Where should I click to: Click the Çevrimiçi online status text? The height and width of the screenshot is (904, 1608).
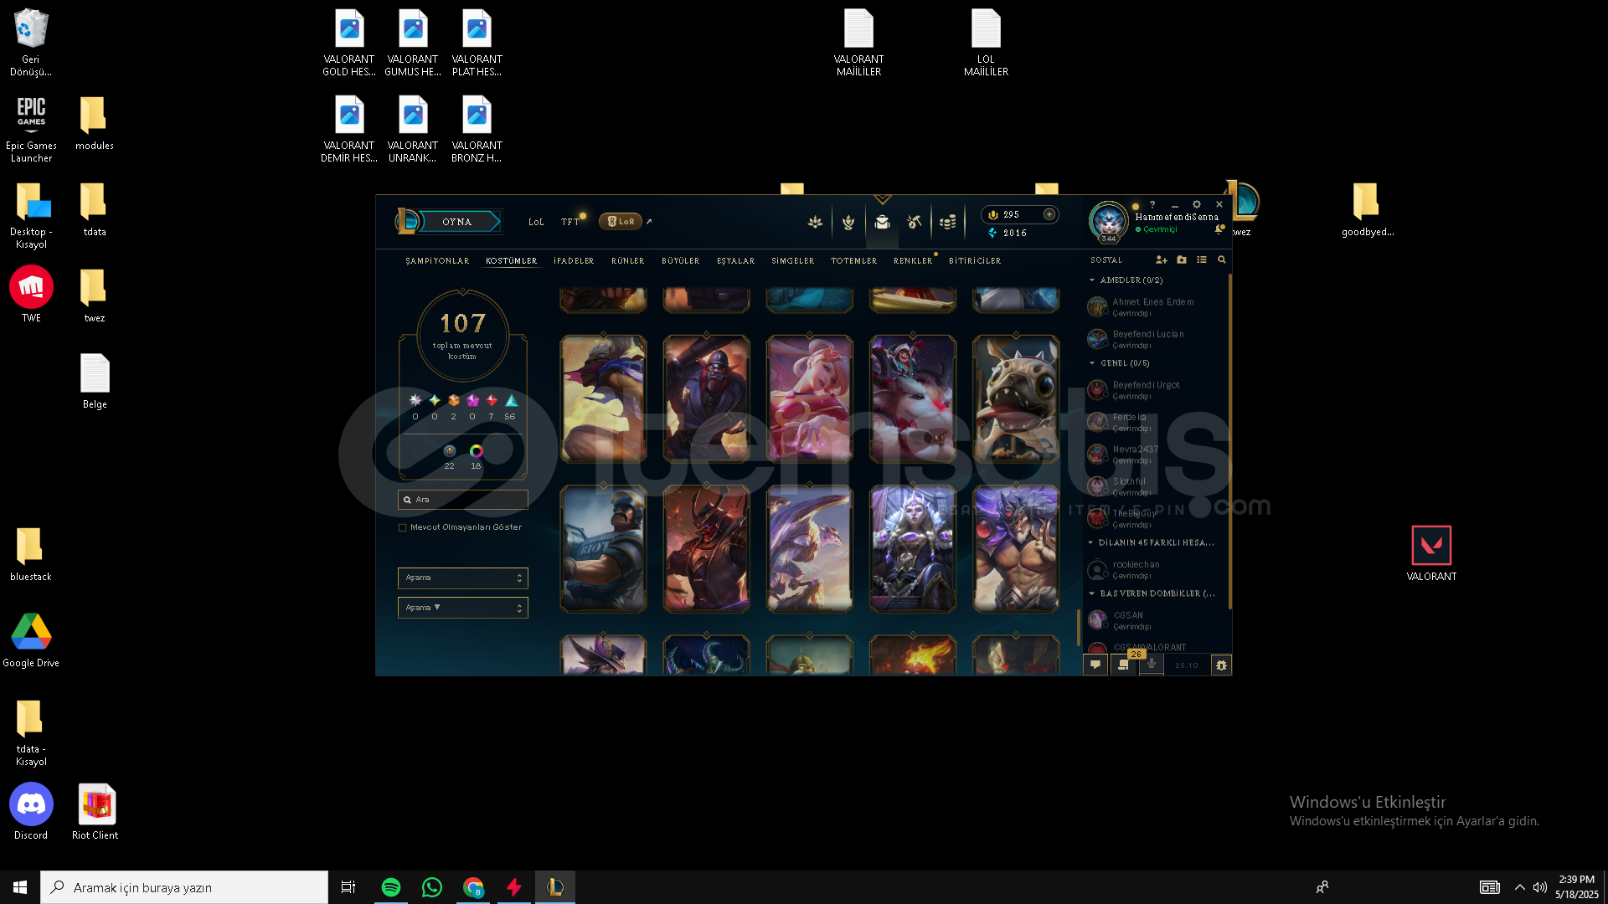tap(1160, 229)
